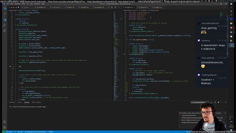Click the left editor minimap
The image size is (236, 133).
(116, 56)
